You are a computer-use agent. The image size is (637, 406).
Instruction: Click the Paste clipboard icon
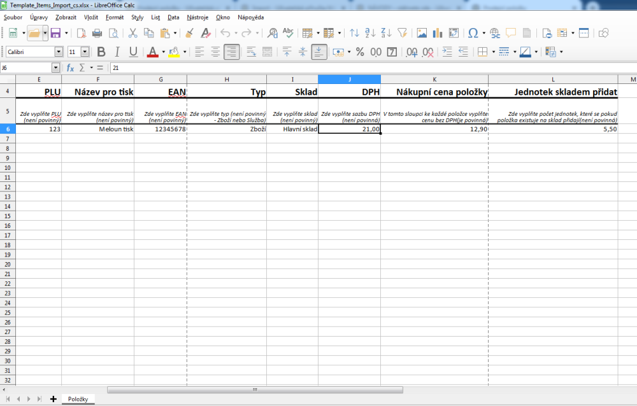coord(164,33)
